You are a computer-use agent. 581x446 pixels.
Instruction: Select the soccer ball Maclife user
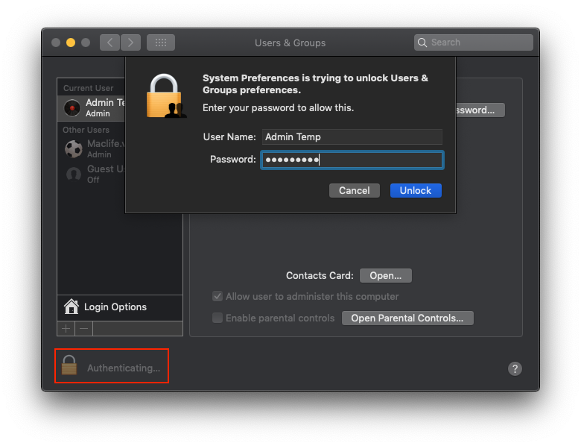click(x=73, y=148)
